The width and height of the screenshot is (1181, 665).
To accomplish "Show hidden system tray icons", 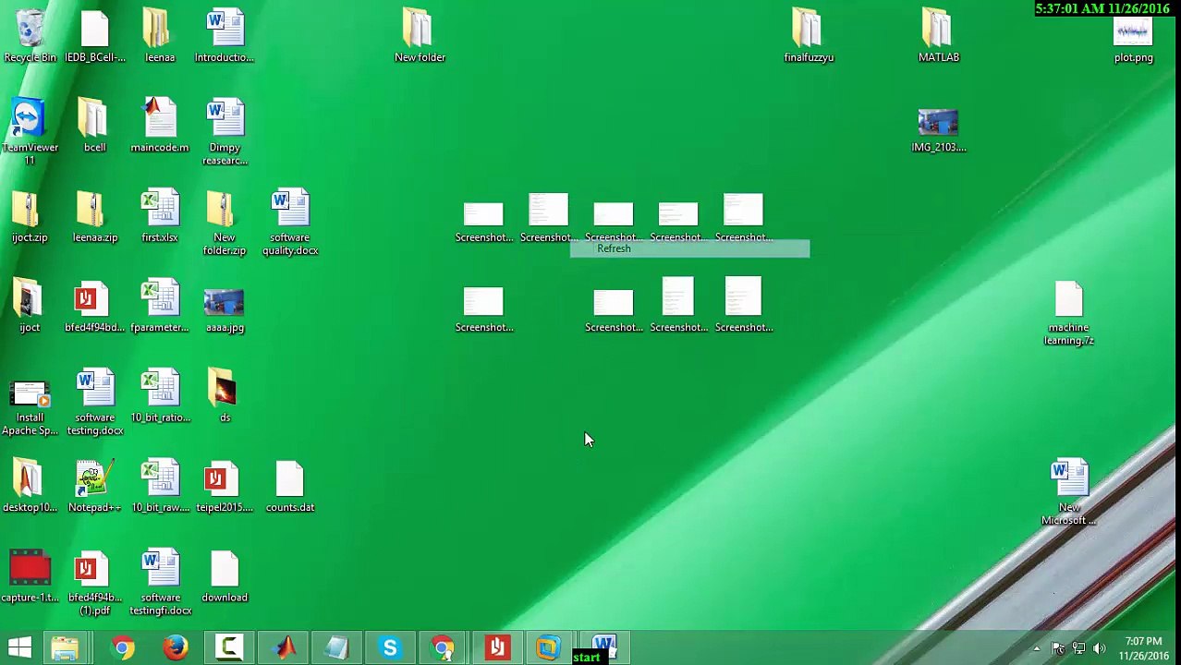I will point(1036,648).
